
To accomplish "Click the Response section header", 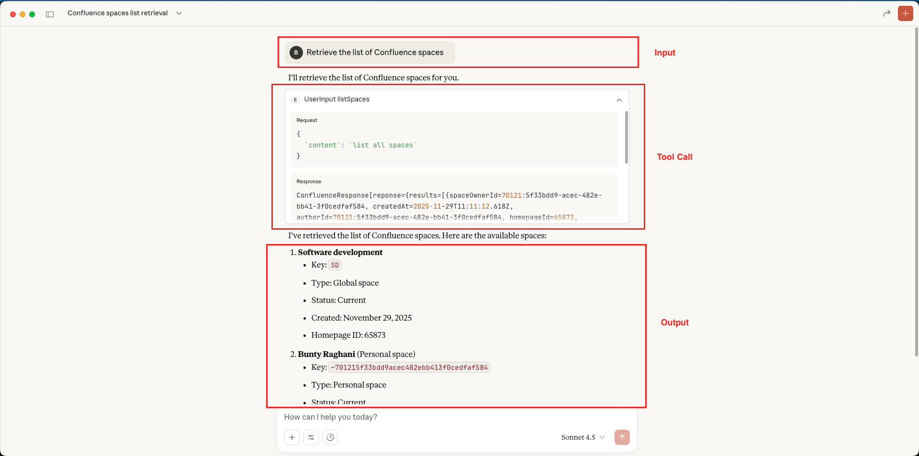I will [308, 181].
